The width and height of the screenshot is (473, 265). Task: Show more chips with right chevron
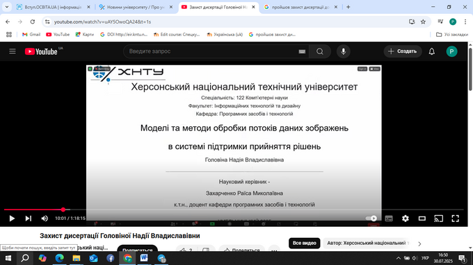(419, 243)
